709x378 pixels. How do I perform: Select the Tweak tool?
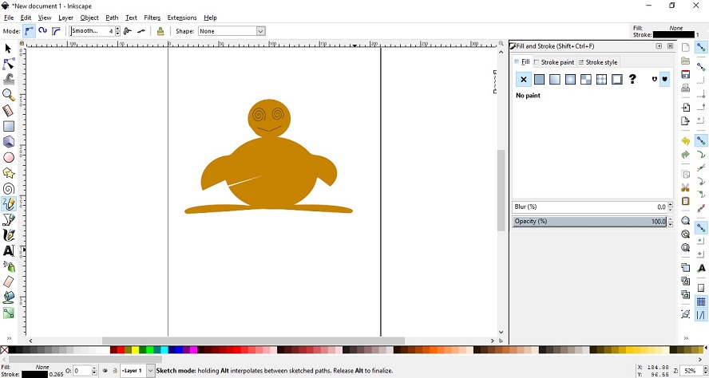coord(9,80)
